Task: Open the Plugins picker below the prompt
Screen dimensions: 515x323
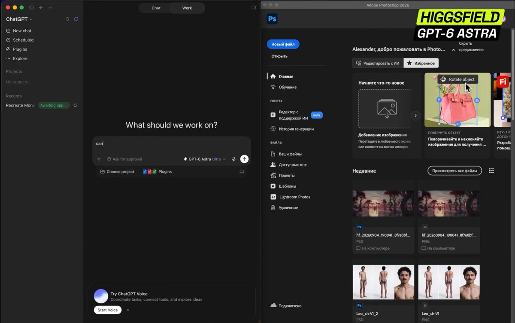Action: [157, 171]
